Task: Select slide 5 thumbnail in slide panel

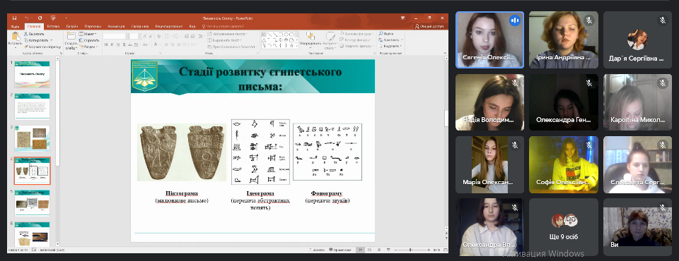Action: (33, 203)
